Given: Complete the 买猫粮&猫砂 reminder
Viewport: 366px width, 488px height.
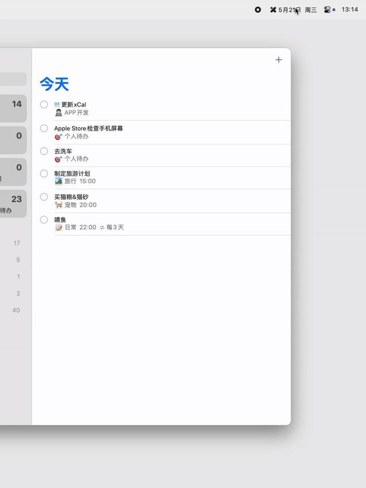Looking at the screenshot, I should [44, 197].
